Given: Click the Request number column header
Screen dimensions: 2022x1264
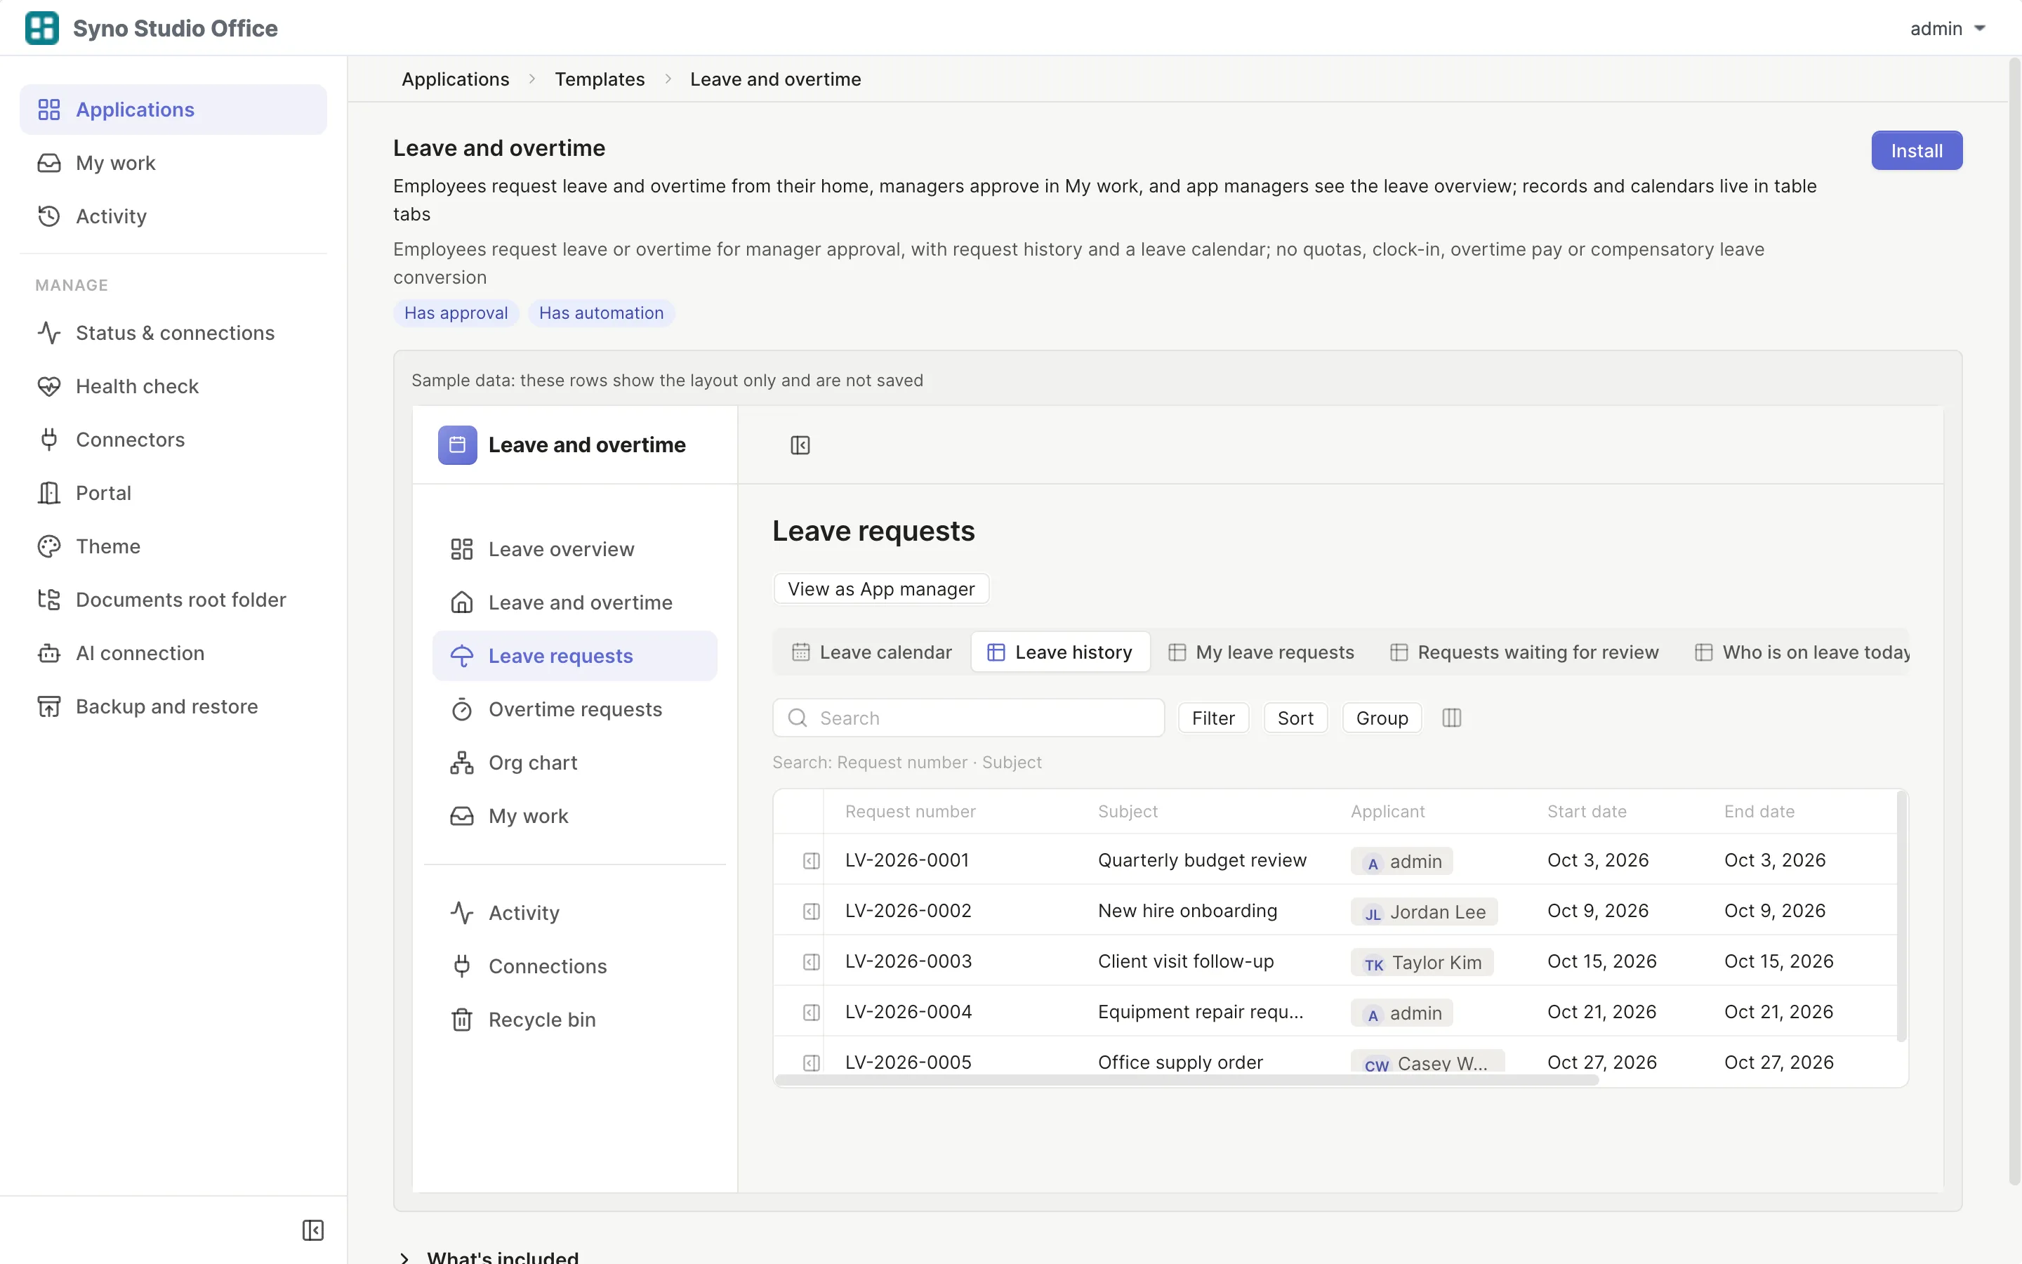Looking at the screenshot, I should click(910, 811).
